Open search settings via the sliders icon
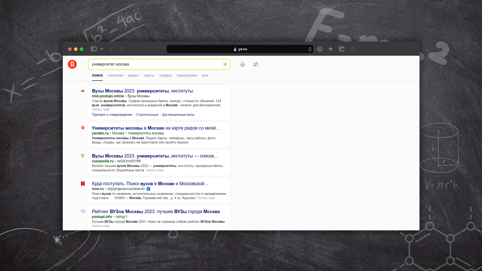 click(x=256, y=64)
